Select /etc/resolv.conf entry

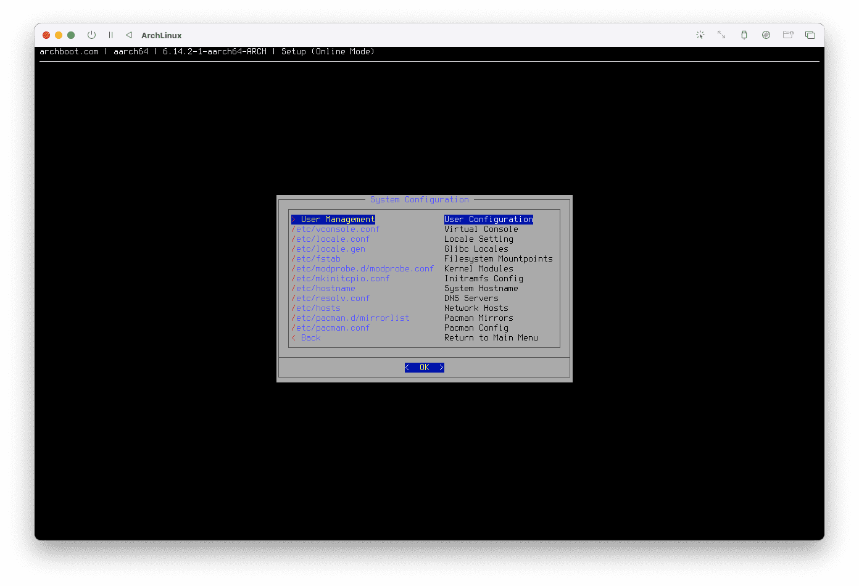(331, 299)
